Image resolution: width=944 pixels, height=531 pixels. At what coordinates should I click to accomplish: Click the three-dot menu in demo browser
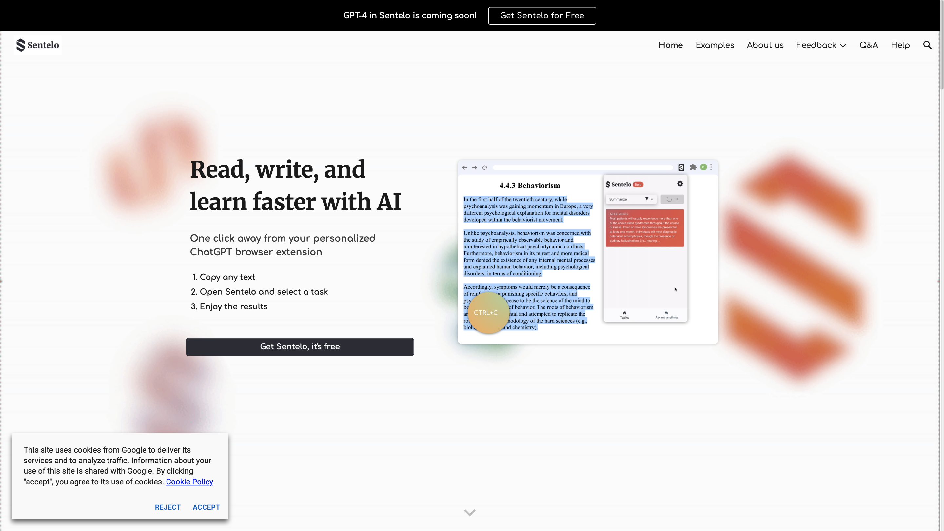coord(711,167)
